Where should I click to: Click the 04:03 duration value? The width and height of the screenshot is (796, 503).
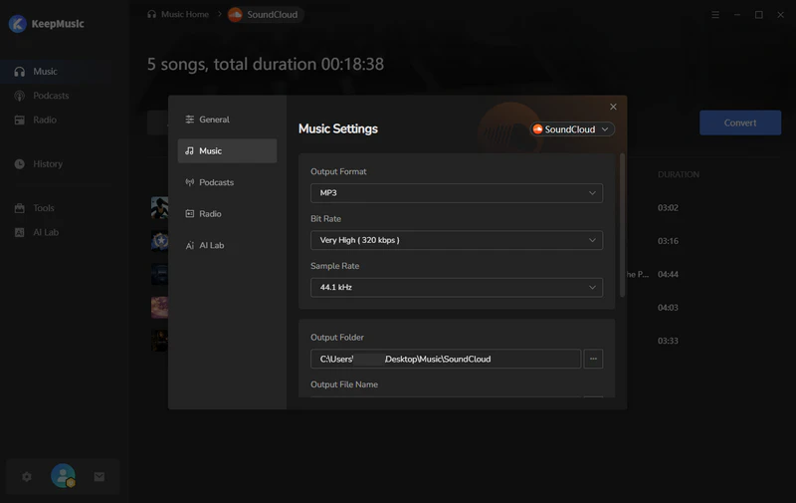(x=668, y=308)
